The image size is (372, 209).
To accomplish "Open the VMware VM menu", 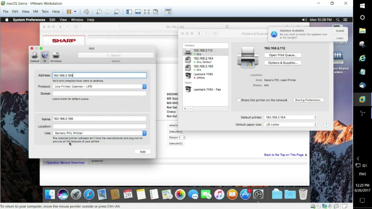I will pyautogui.click(x=35, y=12).
